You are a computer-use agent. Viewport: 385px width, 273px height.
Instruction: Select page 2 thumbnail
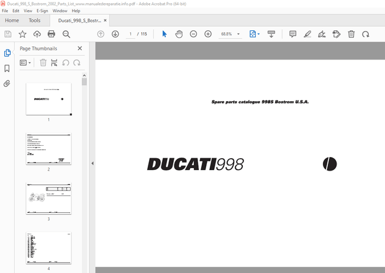click(48, 149)
